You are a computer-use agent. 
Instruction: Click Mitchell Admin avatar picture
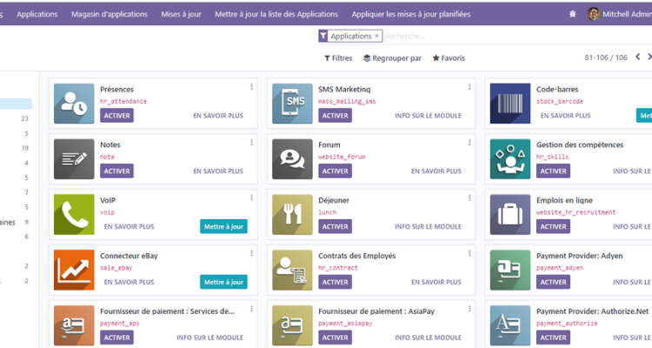coord(594,14)
